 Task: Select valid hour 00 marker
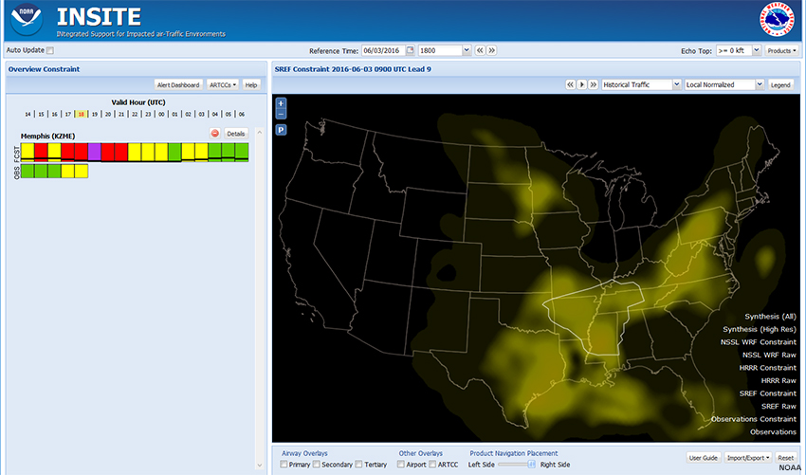click(161, 114)
